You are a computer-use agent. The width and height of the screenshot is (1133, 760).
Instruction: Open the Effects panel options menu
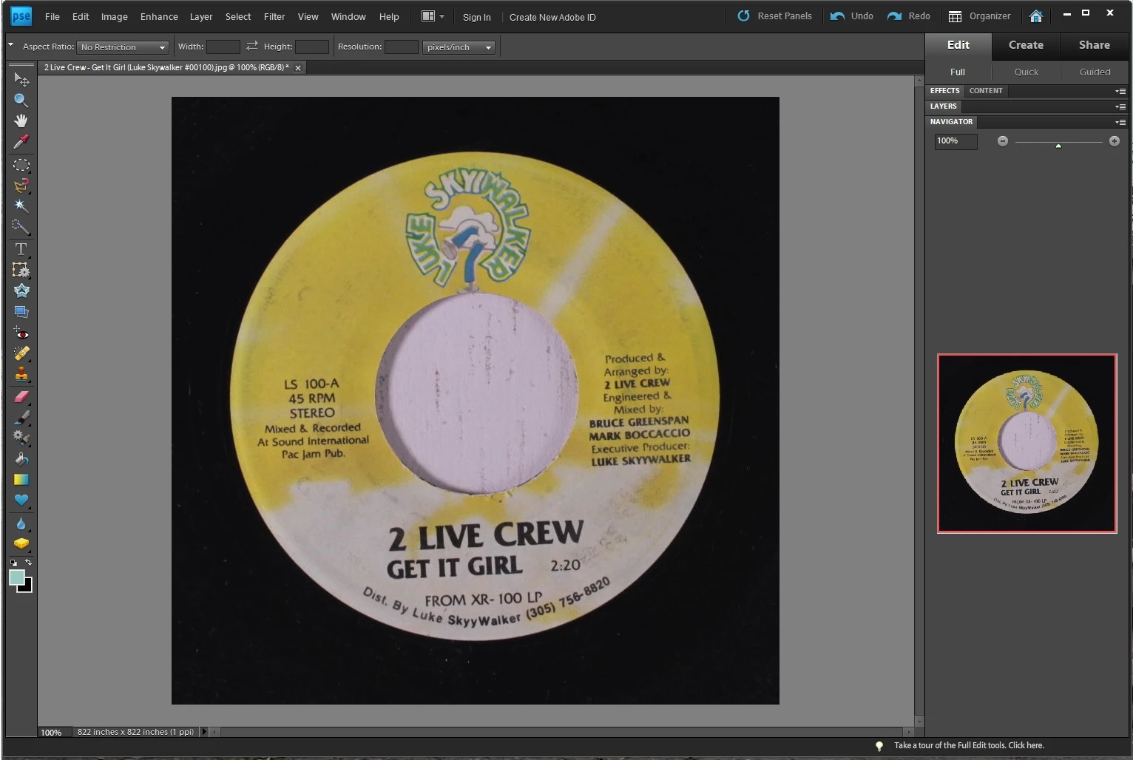pyautogui.click(x=1120, y=91)
